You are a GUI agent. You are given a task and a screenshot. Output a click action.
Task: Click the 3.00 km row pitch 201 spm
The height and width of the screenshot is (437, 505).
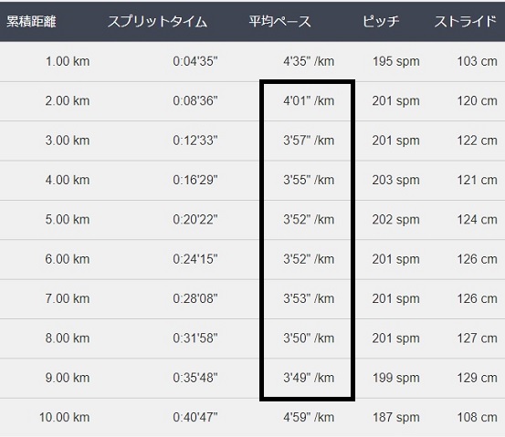[x=396, y=140]
